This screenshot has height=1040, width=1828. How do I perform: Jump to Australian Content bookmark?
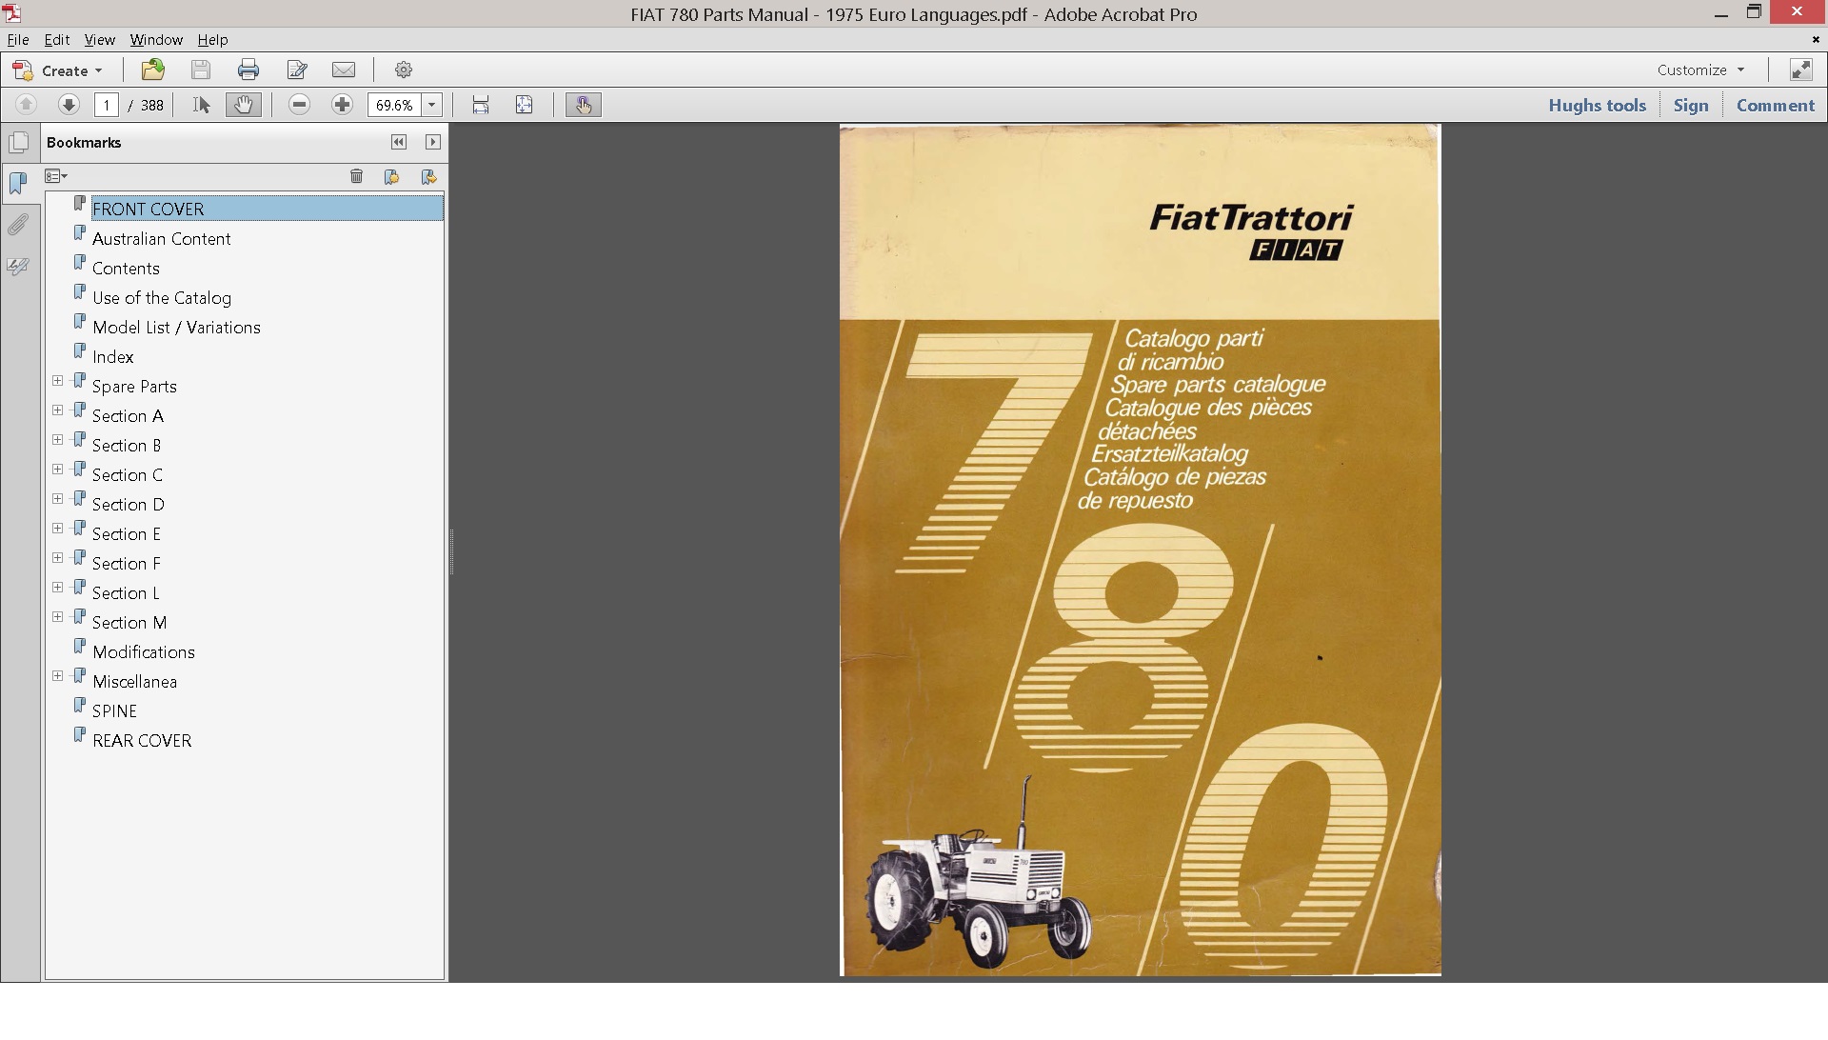161,239
